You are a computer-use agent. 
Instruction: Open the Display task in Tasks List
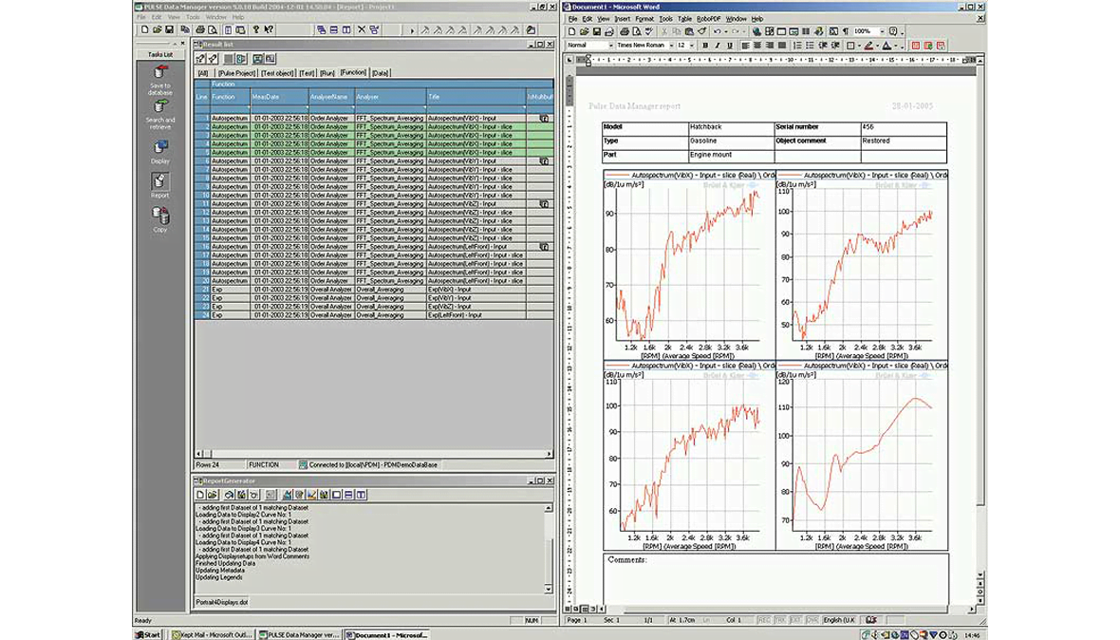[159, 144]
